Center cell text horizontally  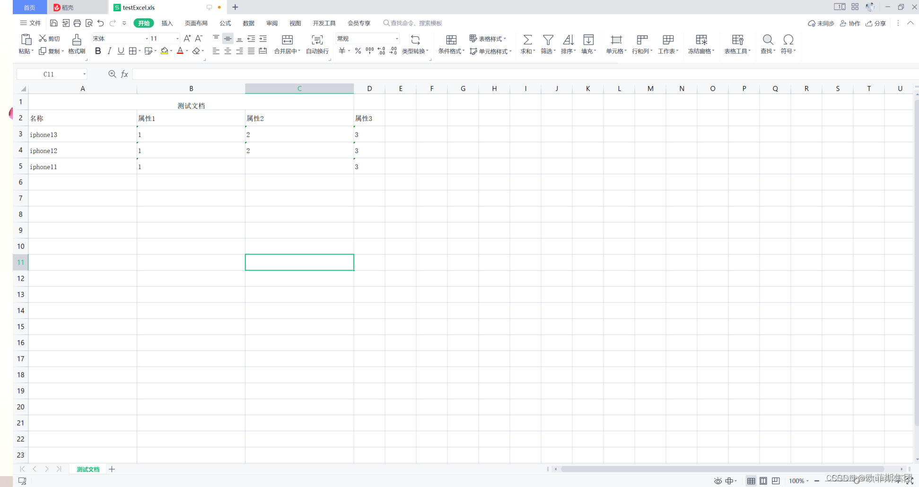point(228,51)
